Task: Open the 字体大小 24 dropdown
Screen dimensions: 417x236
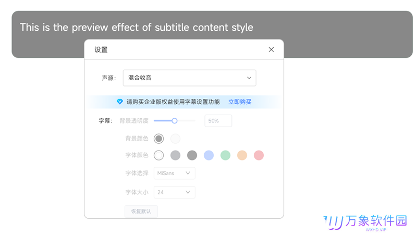Action: pos(175,192)
